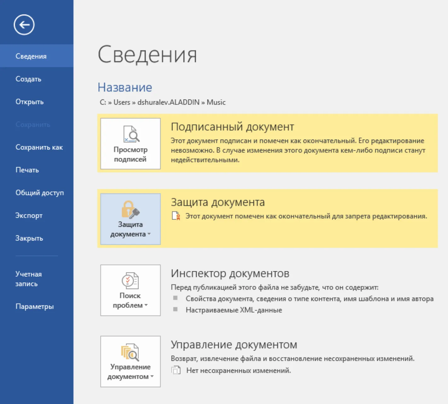Click the Просмотр подписей button
This screenshot has width=448, height=404.
pos(131,144)
